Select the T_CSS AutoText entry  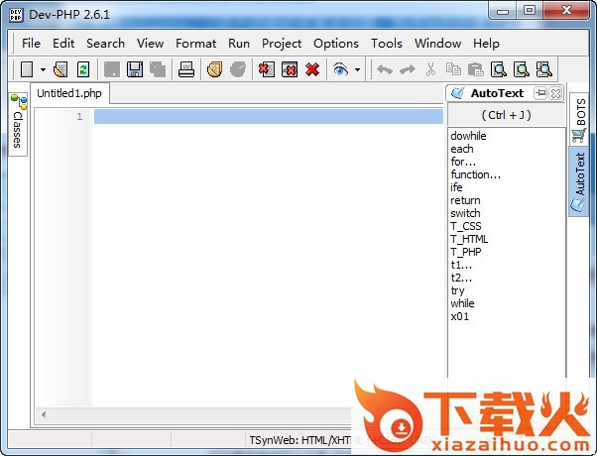click(466, 226)
